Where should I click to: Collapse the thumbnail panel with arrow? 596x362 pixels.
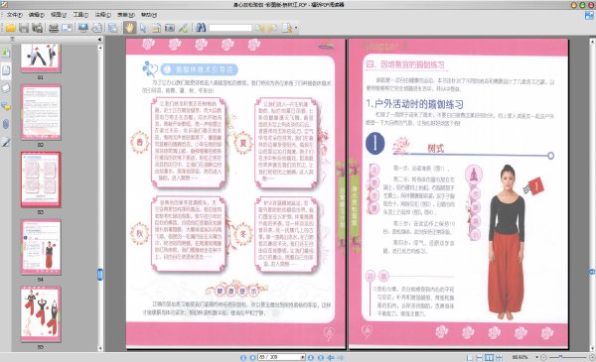[99, 40]
